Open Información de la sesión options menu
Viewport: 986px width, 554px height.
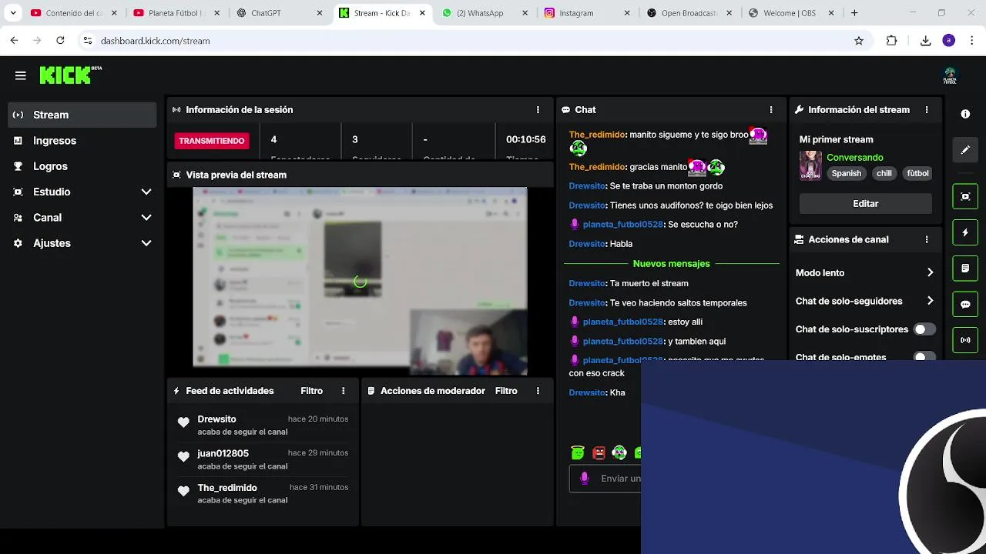[x=538, y=110]
